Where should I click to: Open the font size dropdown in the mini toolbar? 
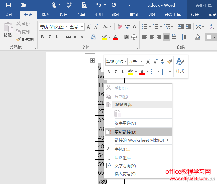coord(142,62)
